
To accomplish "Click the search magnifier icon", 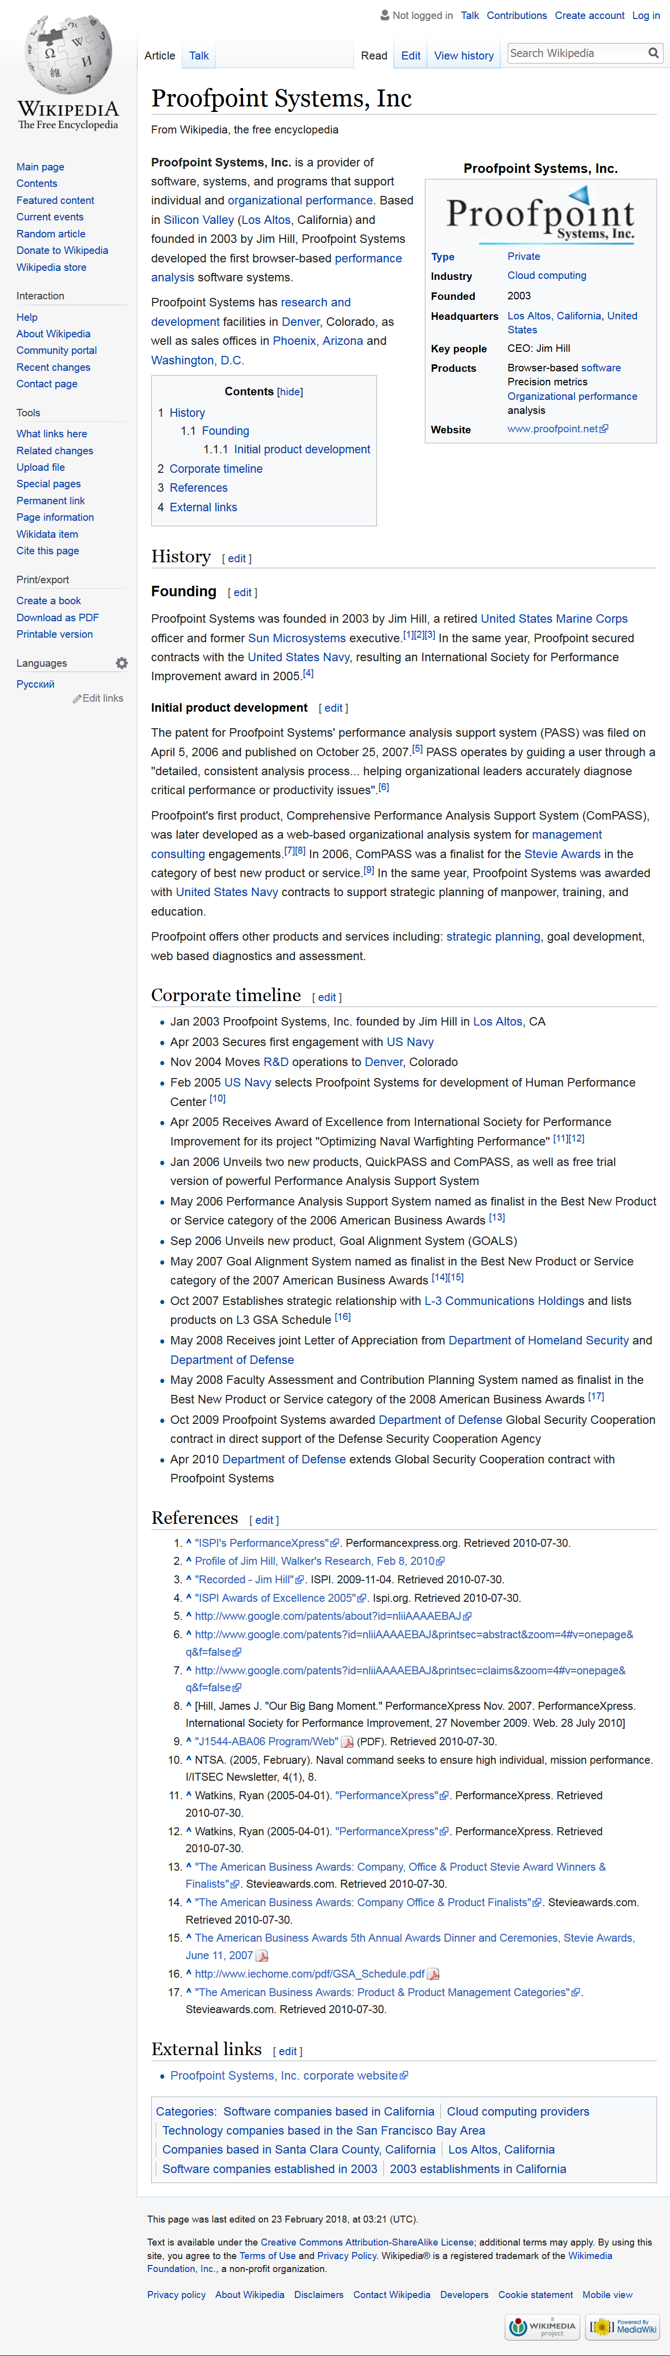I will click(654, 53).
